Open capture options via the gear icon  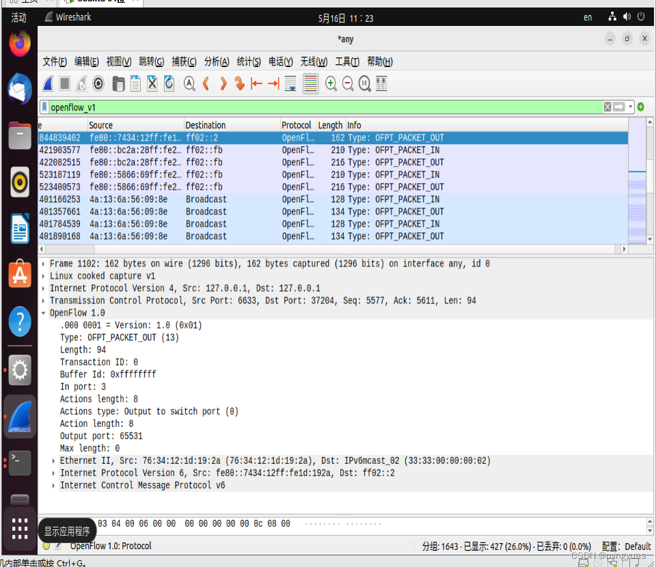96,83
